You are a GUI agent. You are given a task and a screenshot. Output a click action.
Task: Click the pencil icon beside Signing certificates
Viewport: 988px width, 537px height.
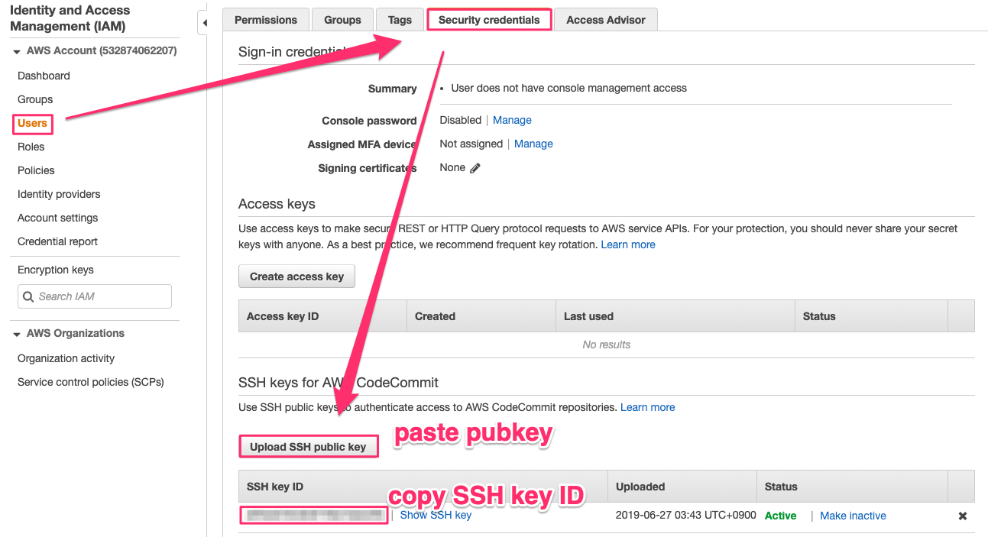(475, 168)
